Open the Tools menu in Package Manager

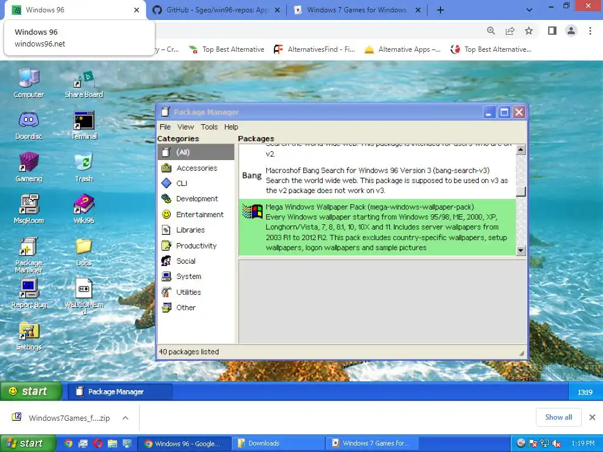click(x=209, y=127)
